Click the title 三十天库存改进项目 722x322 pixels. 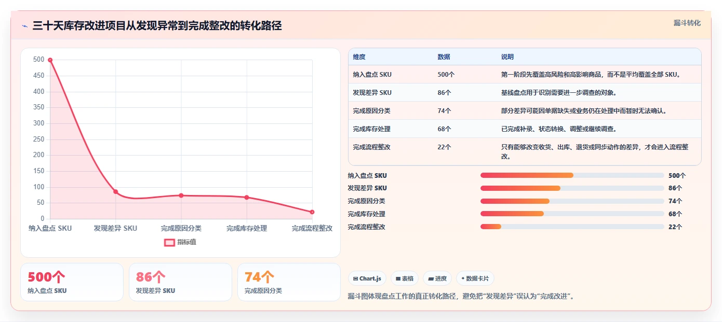tap(157, 26)
